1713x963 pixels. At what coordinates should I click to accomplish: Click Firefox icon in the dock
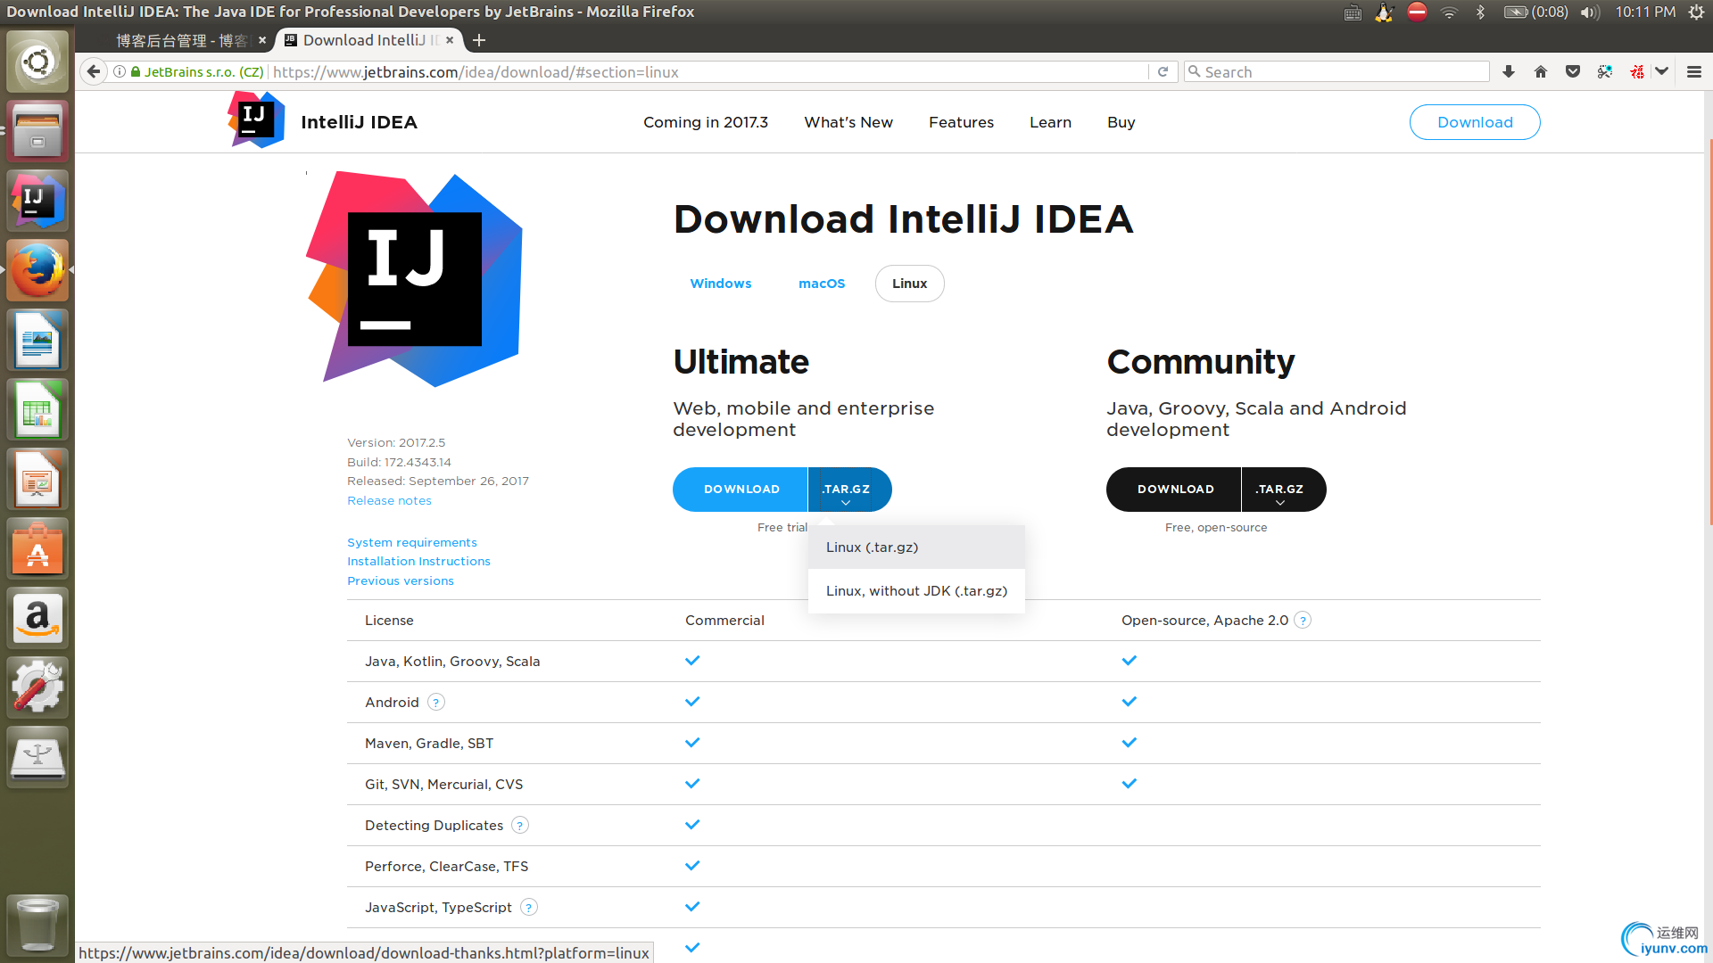[x=37, y=270]
